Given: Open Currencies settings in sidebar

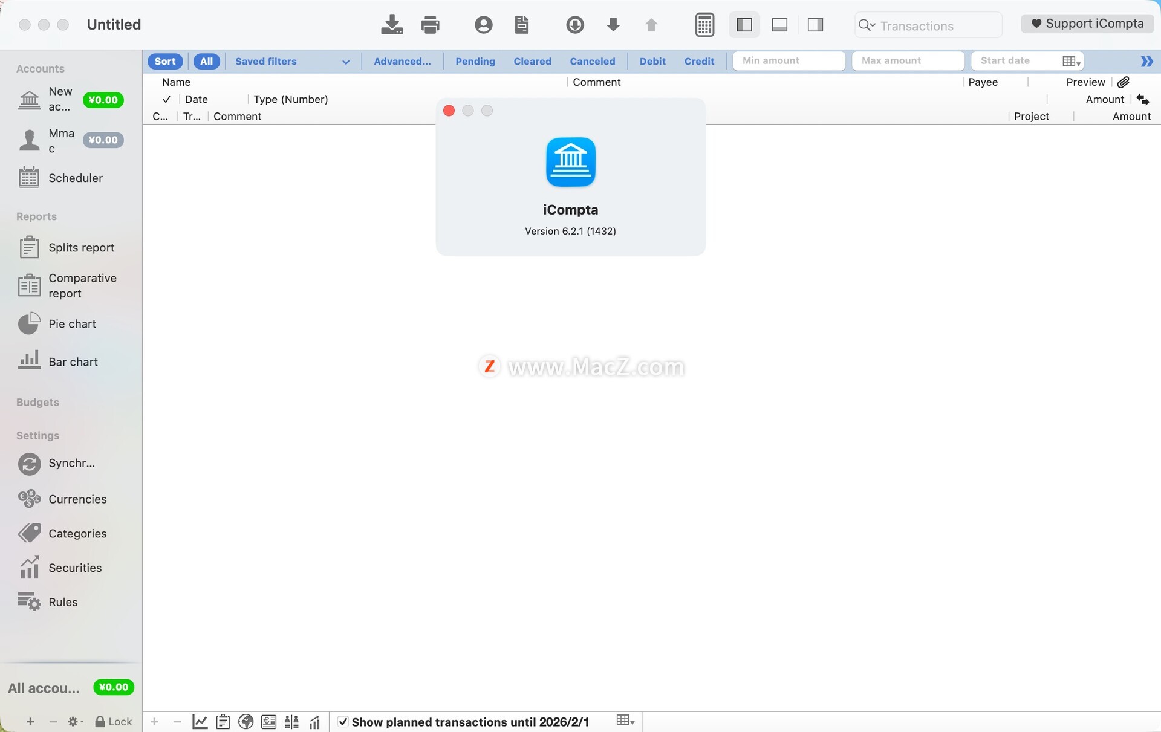Looking at the screenshot, I should pos(77,499).
